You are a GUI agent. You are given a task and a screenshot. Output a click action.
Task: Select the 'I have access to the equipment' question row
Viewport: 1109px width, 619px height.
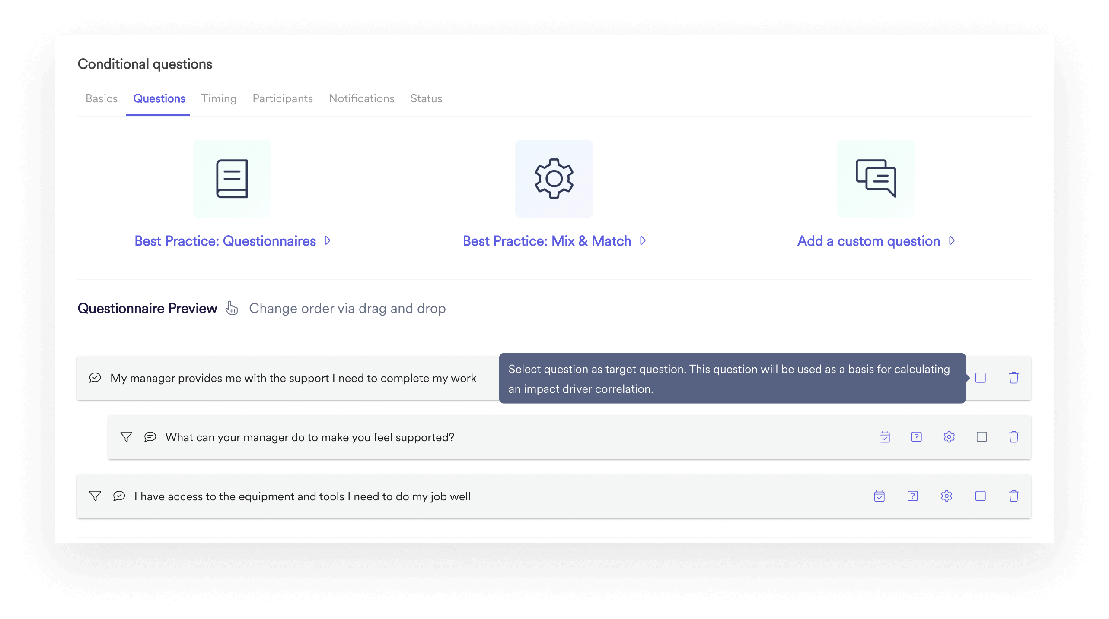click(303, 496)
